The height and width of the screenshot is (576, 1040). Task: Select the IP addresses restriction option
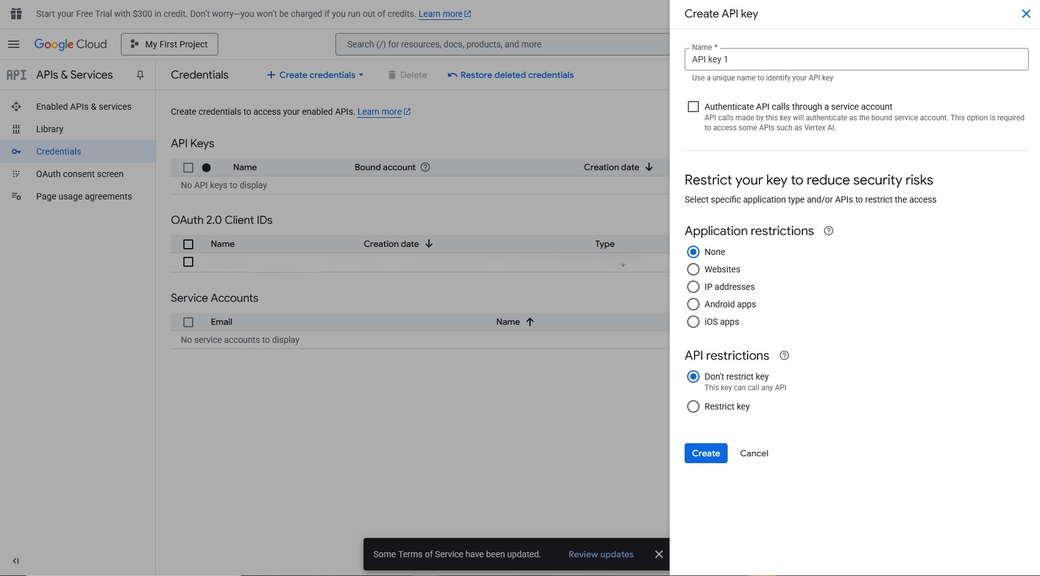693,287
